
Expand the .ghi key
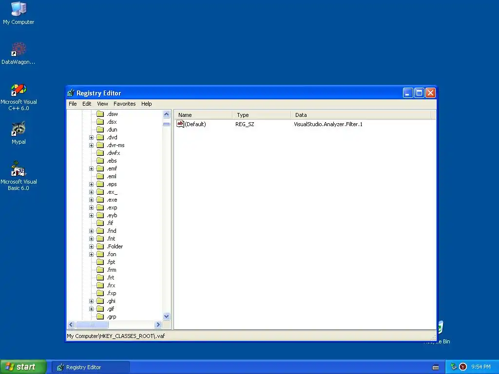91,301
